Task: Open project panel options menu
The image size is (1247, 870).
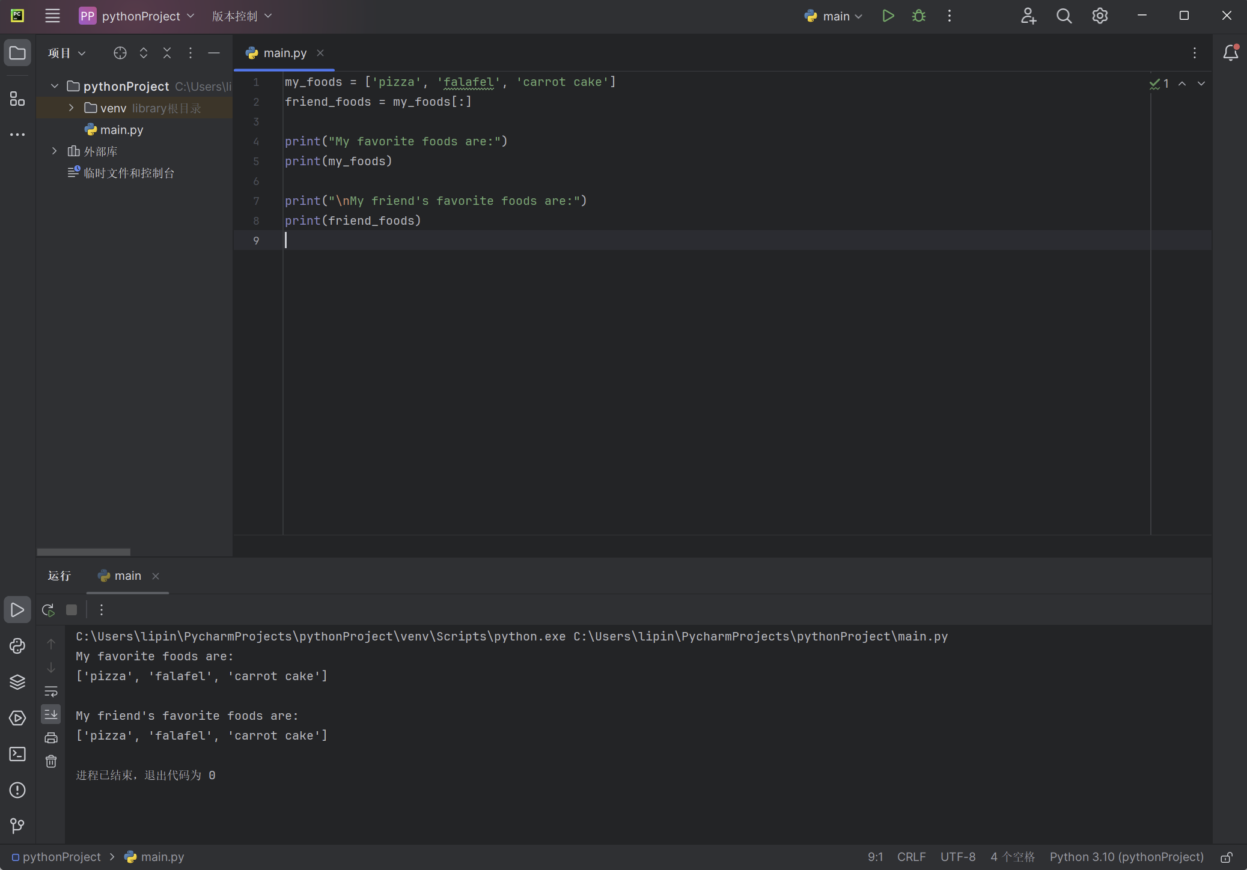Action: (x=191, y=53)
